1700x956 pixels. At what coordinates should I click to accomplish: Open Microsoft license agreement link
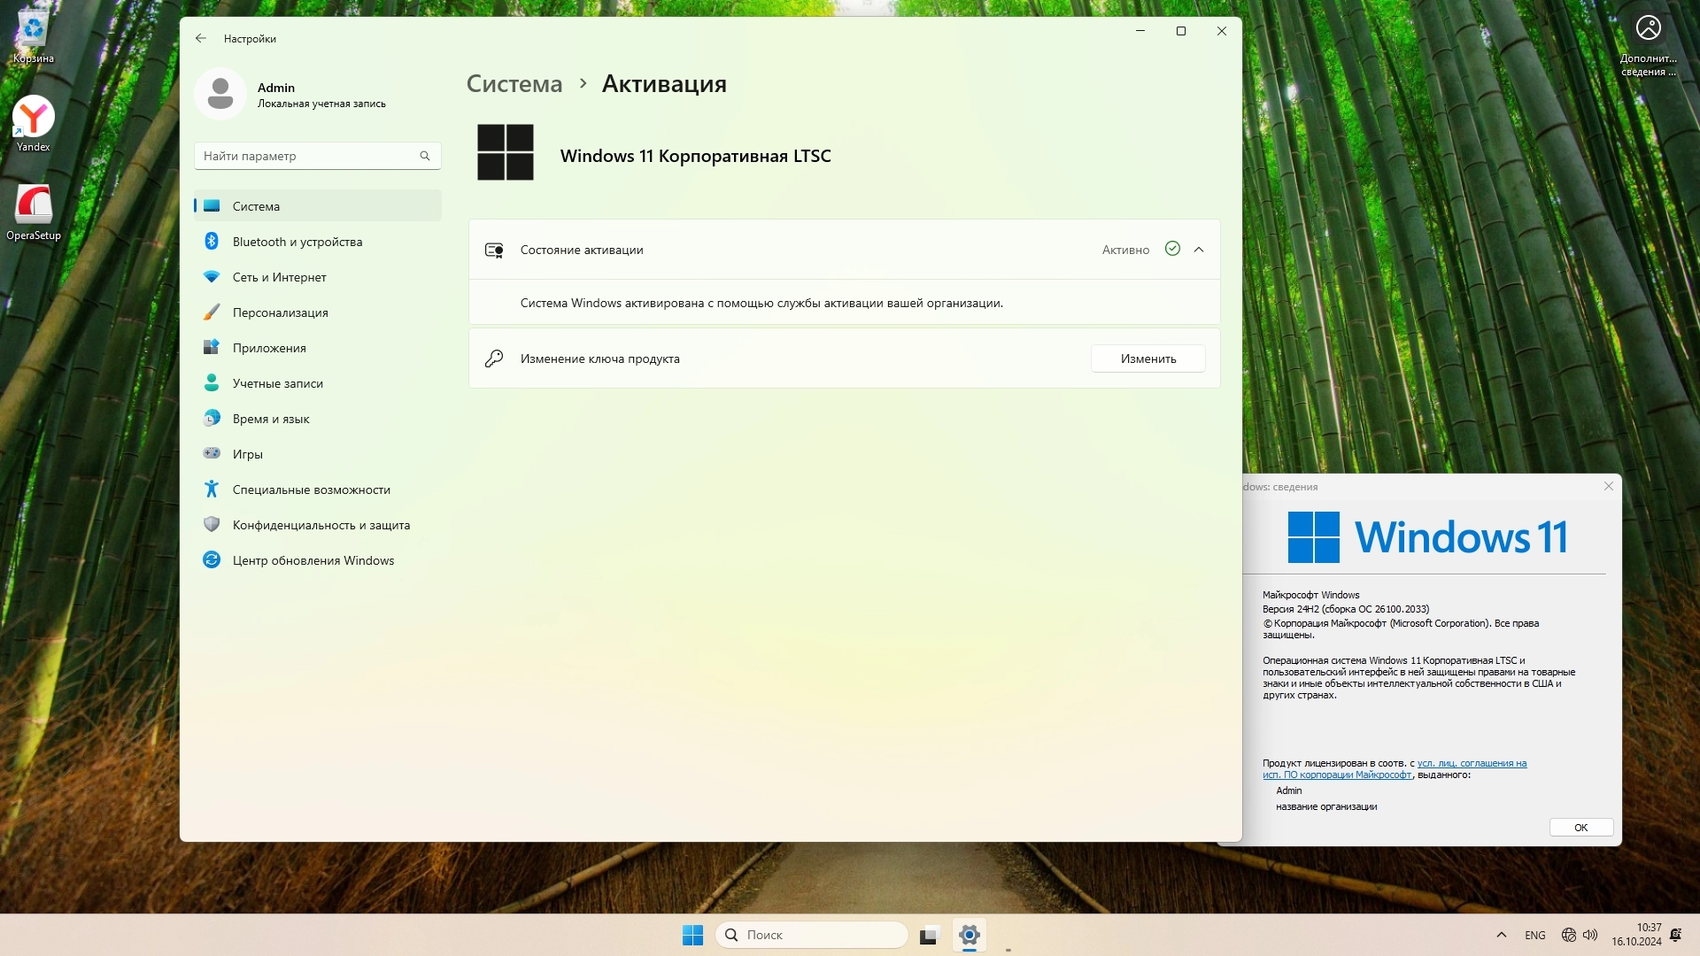pyautogui.click(x=1471, y=763)
